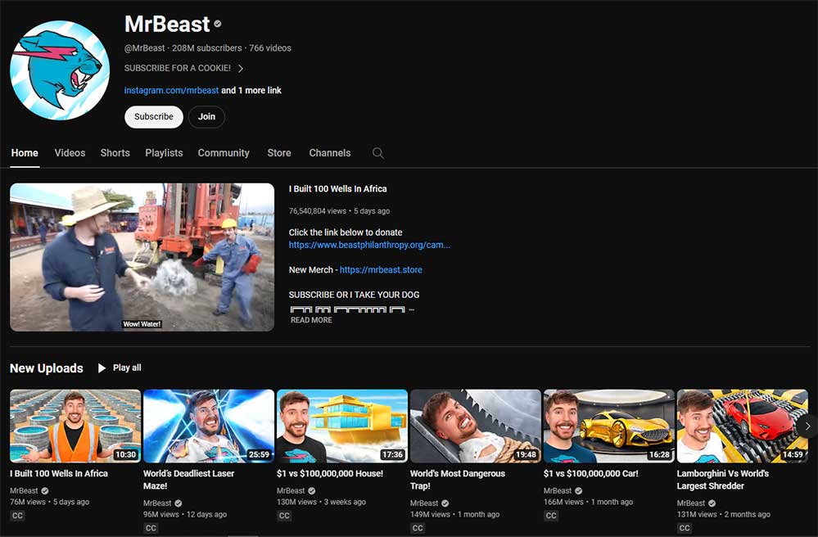This screenshot has height=537, width=818.
Task: Click the 25:59 duration badge
Action: click(260, 454)
